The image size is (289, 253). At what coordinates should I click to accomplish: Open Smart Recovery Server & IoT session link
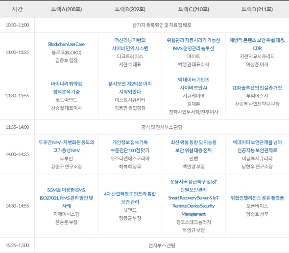(x=193, y=198)
